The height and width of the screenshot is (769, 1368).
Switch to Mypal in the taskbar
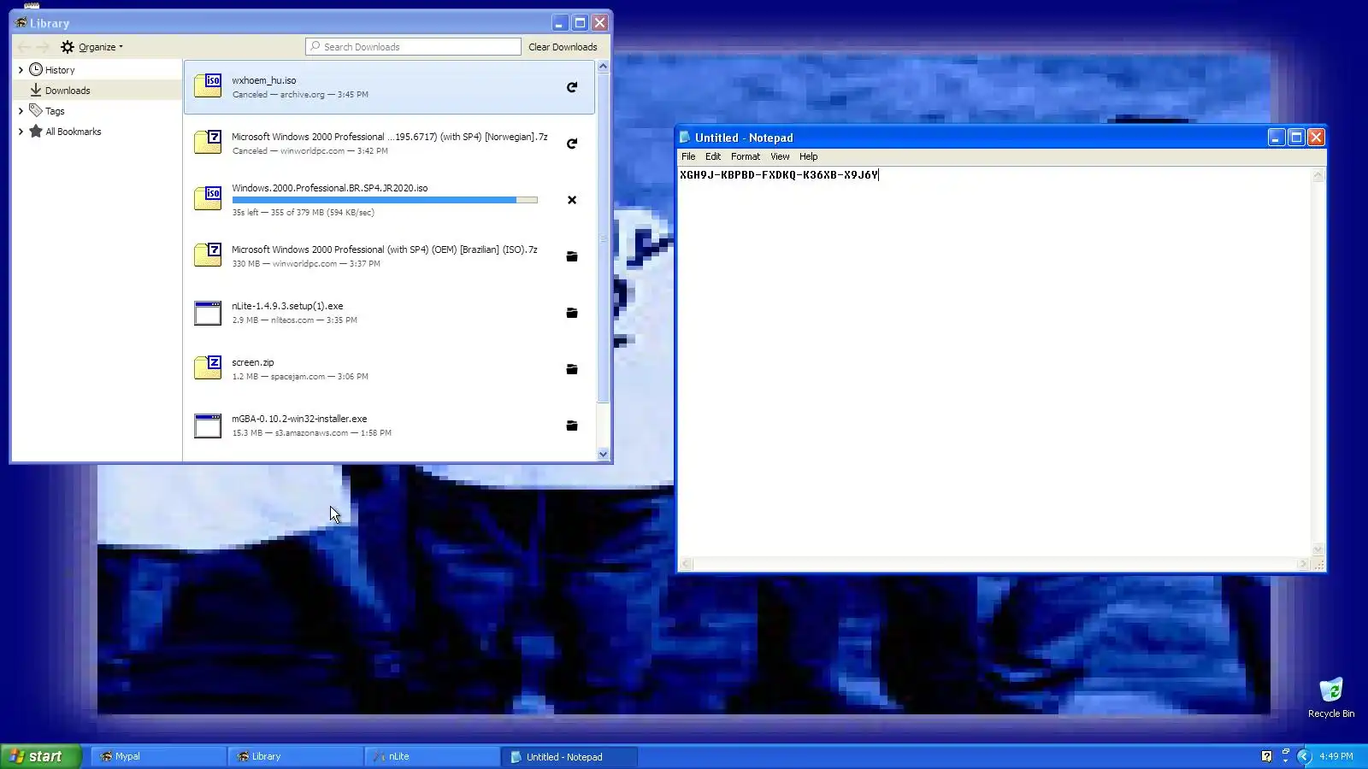158,756
